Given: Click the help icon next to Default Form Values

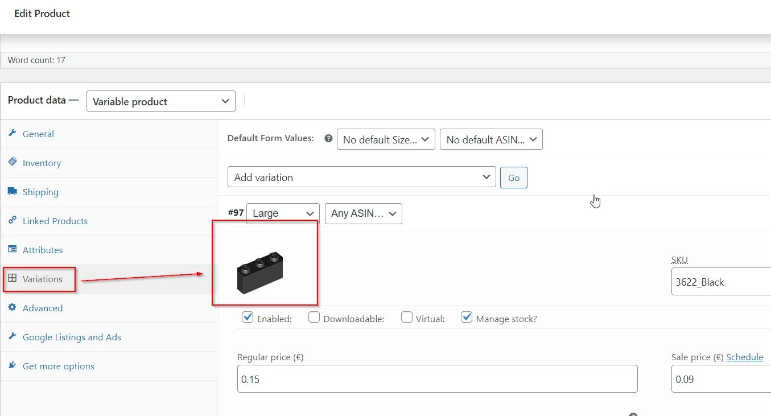Looking at the screenshot, I should point(328,138).
